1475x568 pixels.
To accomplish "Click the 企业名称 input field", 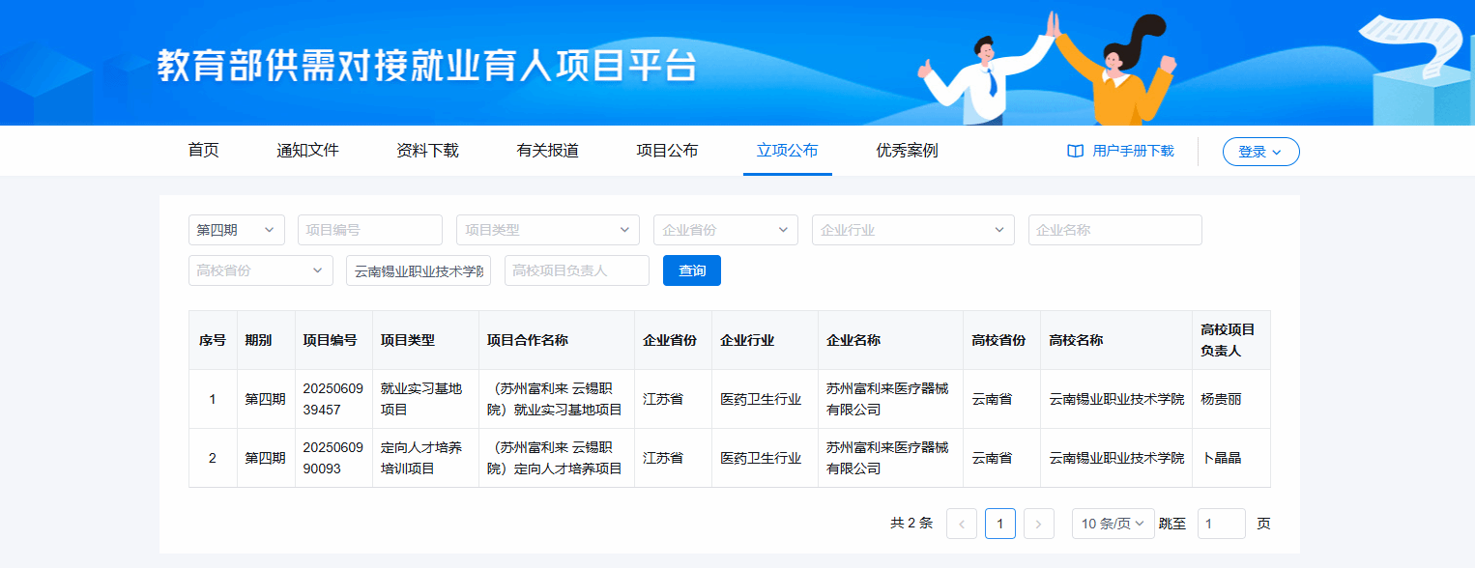I will (1114, 230).
